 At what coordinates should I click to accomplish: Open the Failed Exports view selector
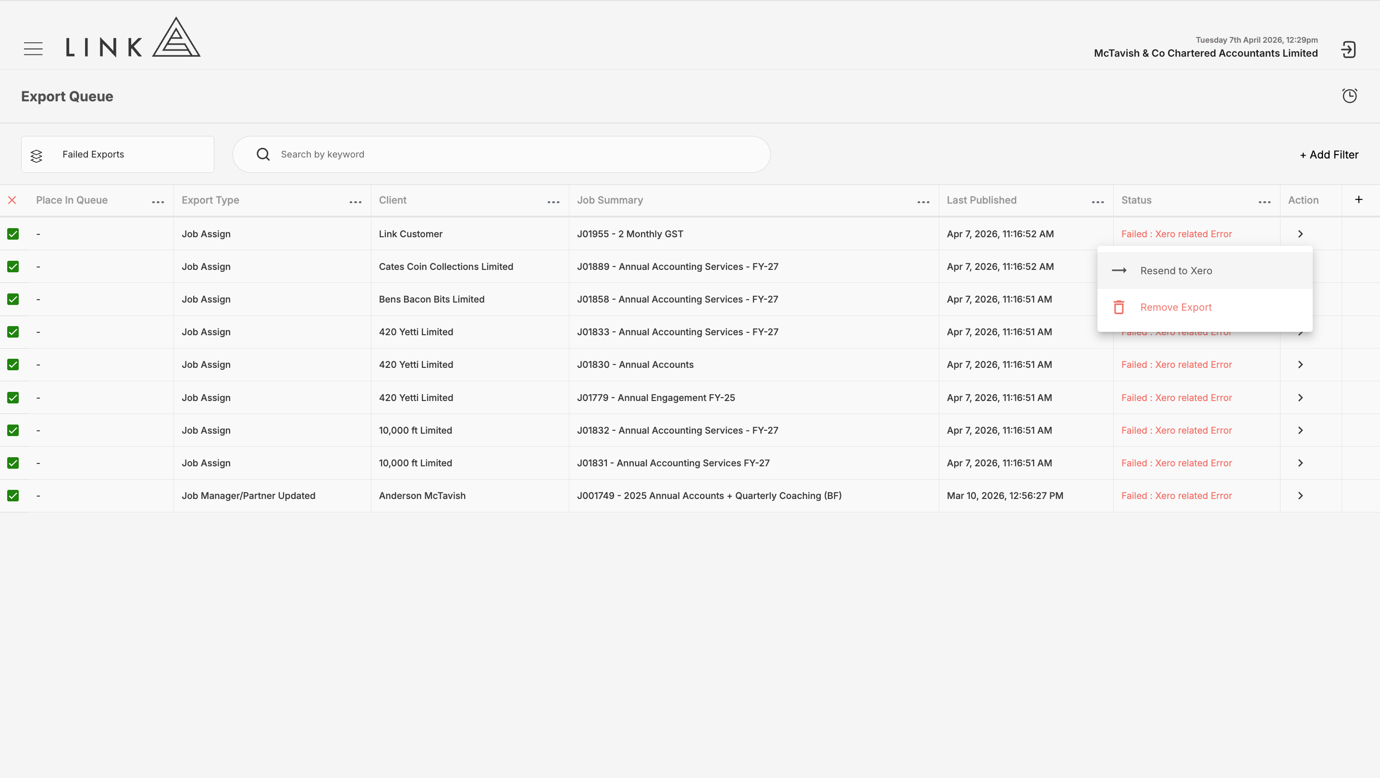(117, 154)
